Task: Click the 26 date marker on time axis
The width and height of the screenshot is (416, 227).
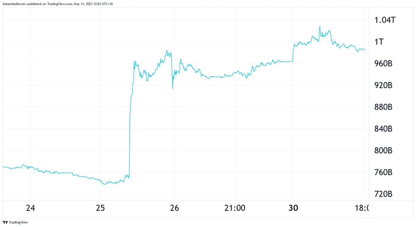Action: point(174,208)
